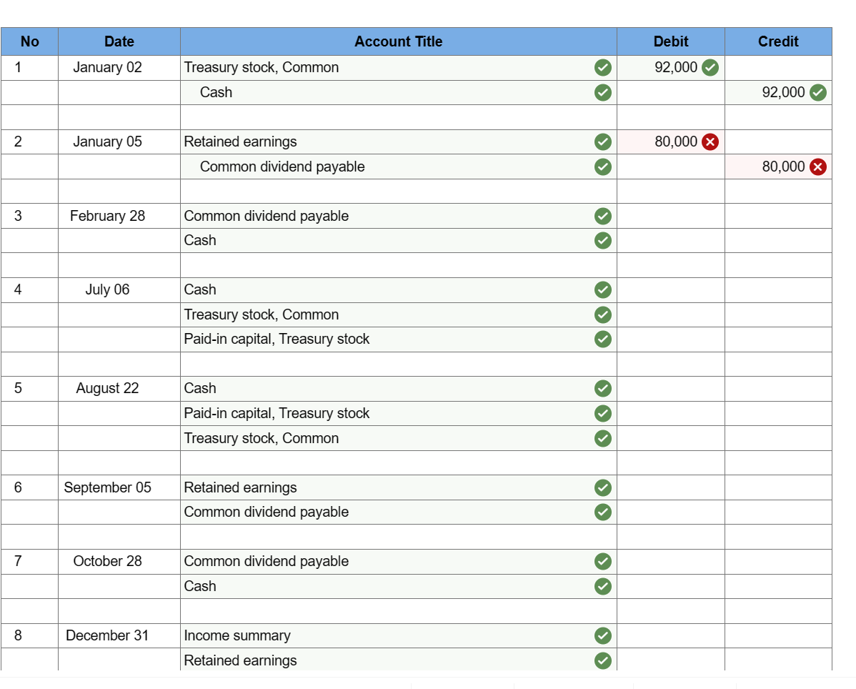
Task: Select the September 05 date cell
Action: coord(119,487)
